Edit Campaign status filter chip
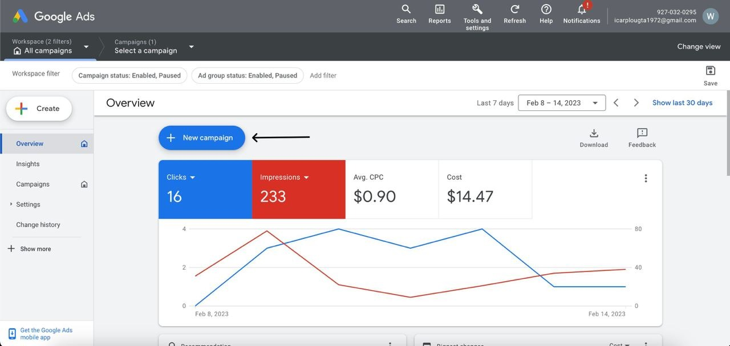Image resolution: width=730 pixels, height=346 pixels. point(129,75)
